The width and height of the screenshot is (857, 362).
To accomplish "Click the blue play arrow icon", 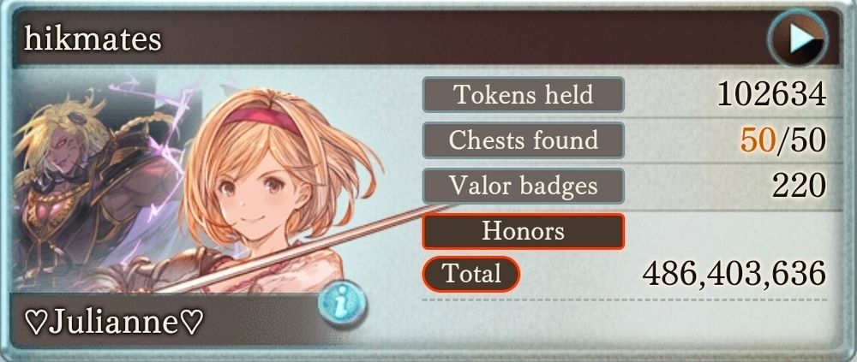I will [797, 39].
